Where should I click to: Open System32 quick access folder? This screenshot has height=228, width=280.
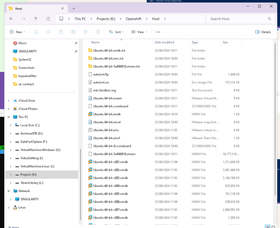point(25,59)
